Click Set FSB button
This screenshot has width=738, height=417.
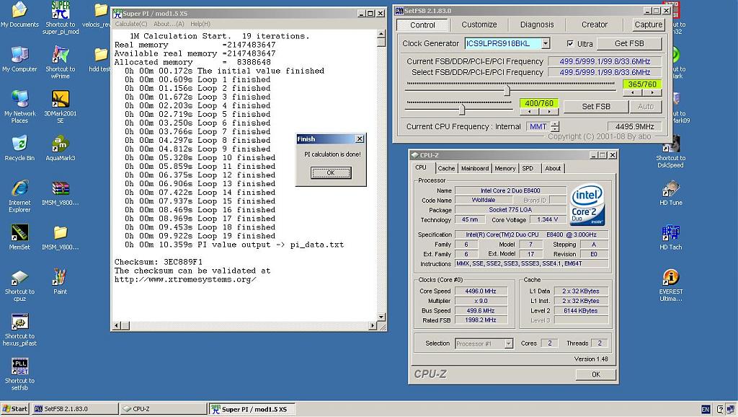point(596,107)
